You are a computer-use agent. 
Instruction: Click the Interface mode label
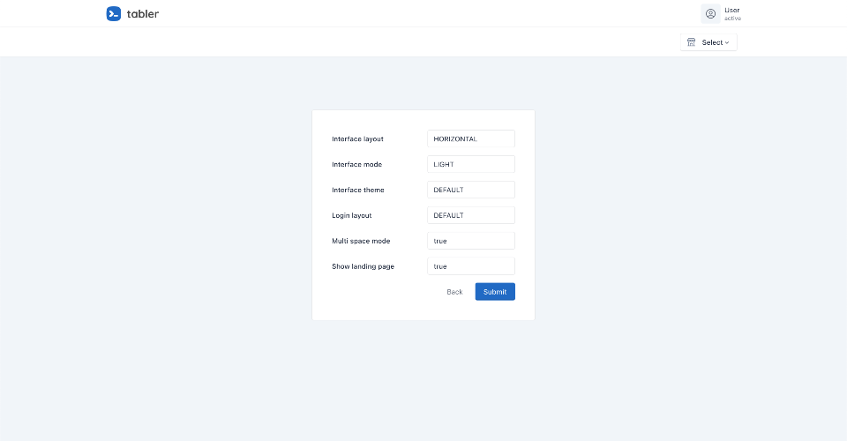click(x=356, y=164)
